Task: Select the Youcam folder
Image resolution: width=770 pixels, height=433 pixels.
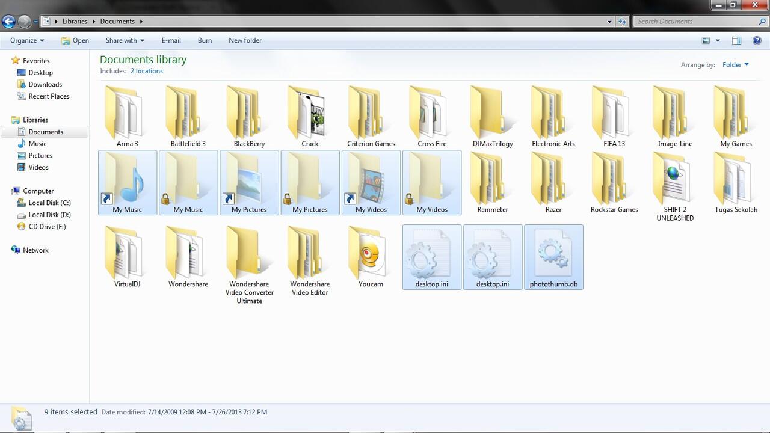Action: coord(371,257)
